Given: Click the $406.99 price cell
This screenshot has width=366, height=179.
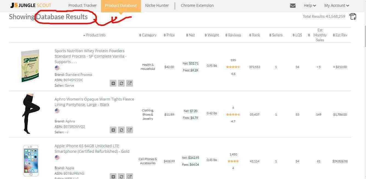Looking at the screenshot, I should (x=169, y=161).
